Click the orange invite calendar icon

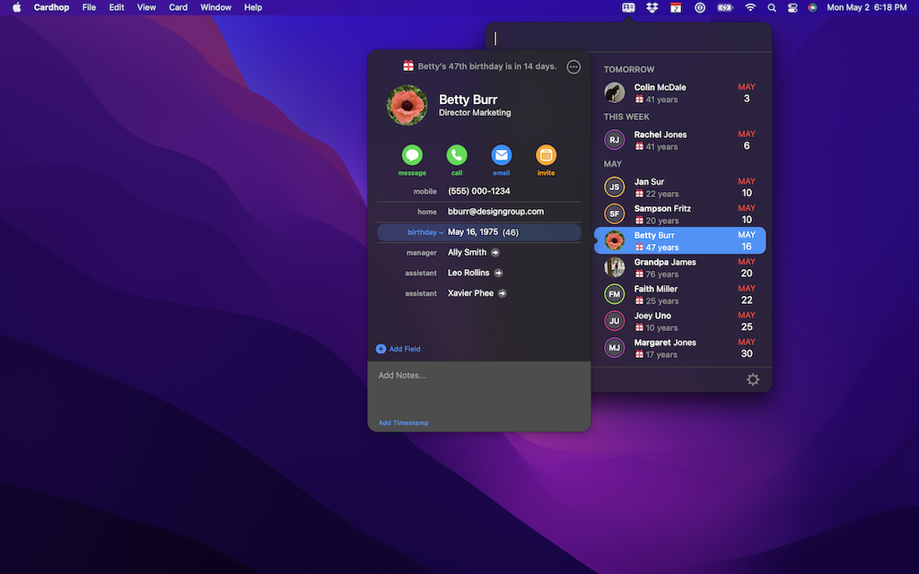[x=546, y=155]
